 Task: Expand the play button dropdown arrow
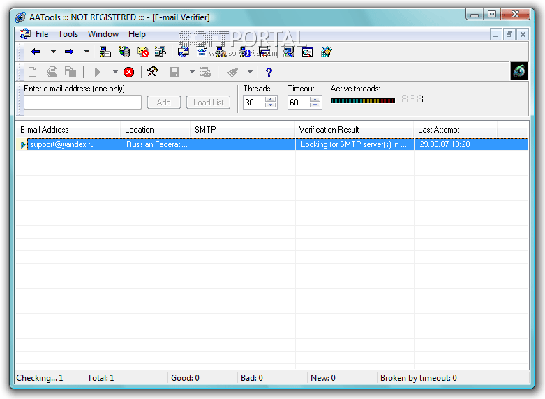(115, 72)
